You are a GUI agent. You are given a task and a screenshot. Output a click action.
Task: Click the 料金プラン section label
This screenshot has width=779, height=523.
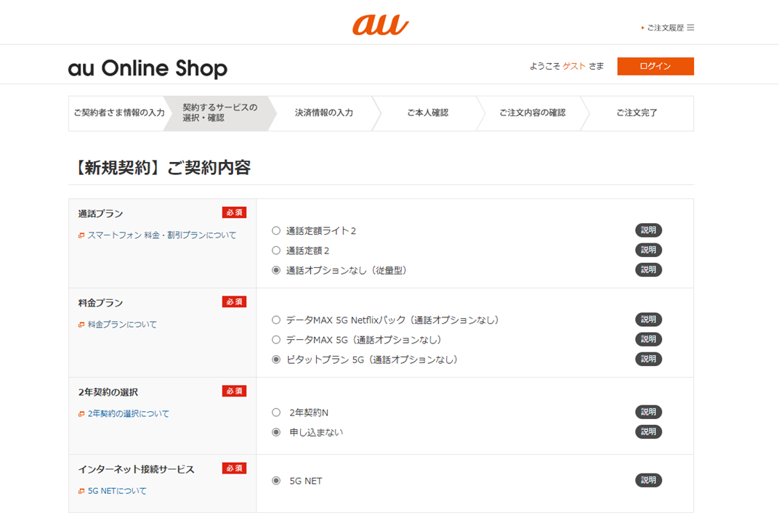click(100, 303)
